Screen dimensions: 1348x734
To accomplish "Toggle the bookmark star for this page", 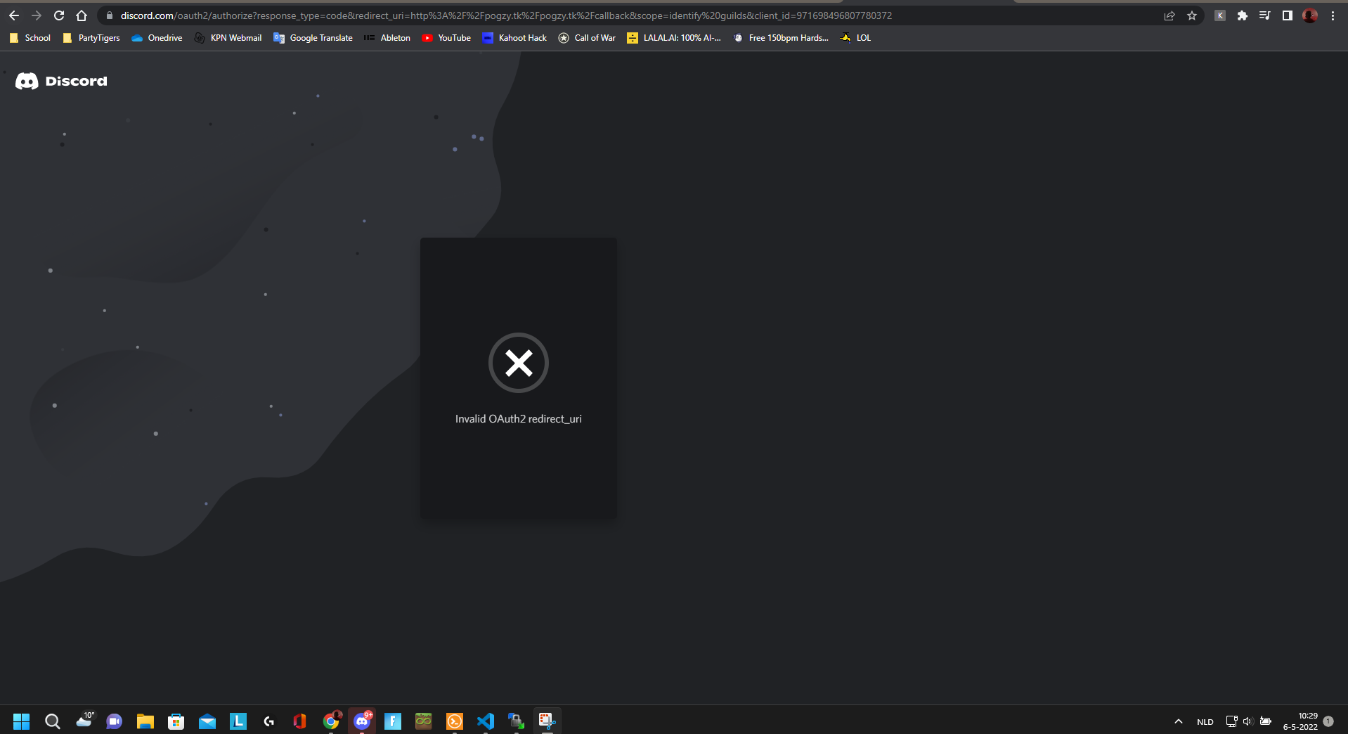I will (x=1191, y=15).
